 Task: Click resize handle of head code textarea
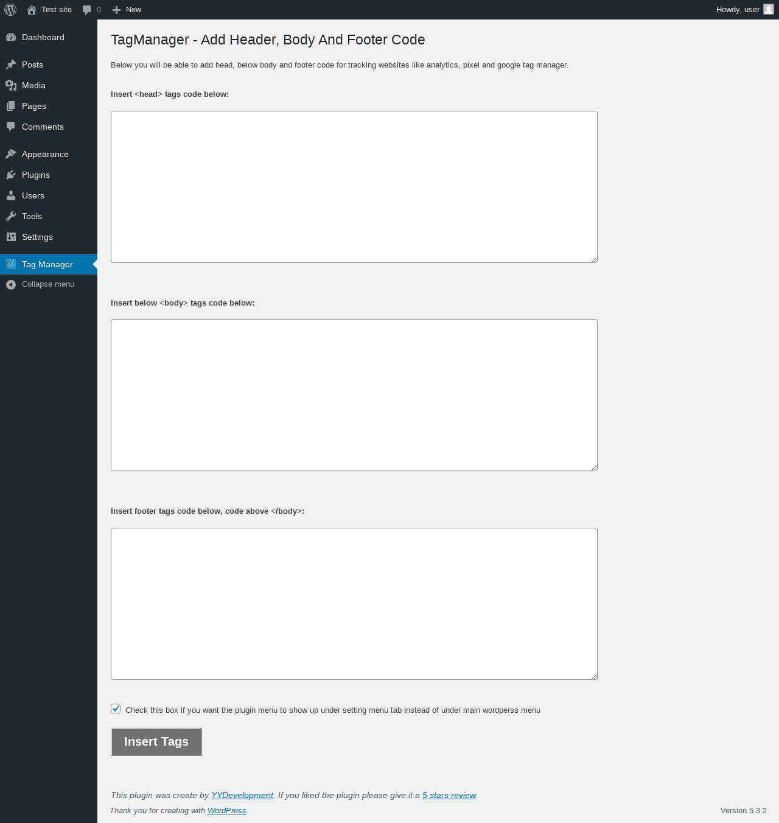click(594, 259)
